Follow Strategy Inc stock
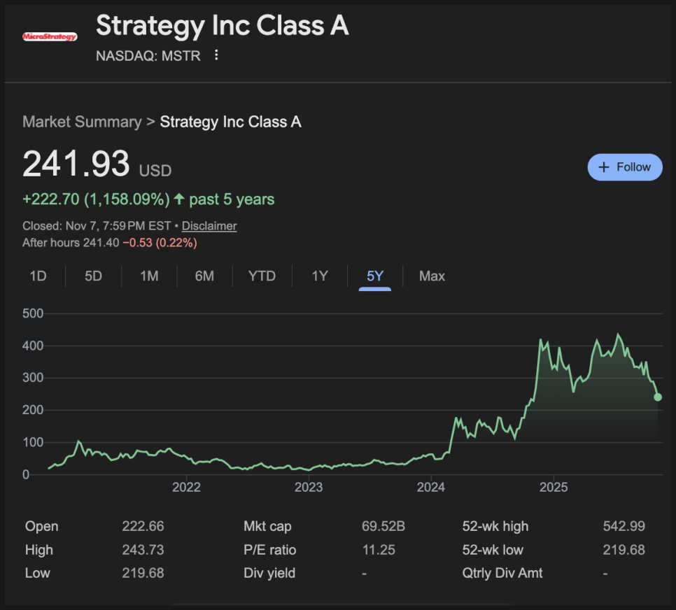 (624, 167)
